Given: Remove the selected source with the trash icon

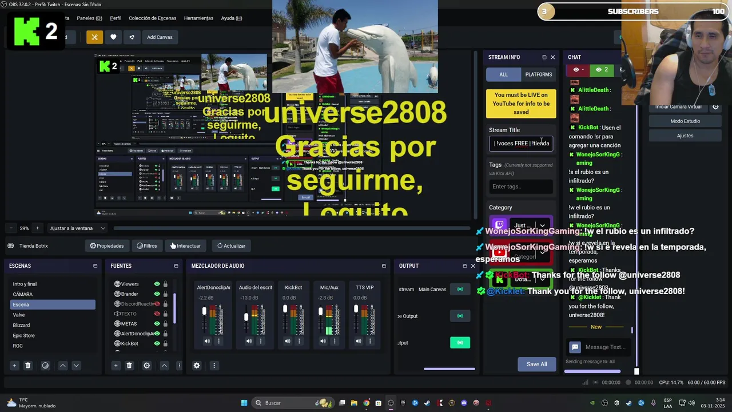Looking at the screenshot, I should (129, 366).
